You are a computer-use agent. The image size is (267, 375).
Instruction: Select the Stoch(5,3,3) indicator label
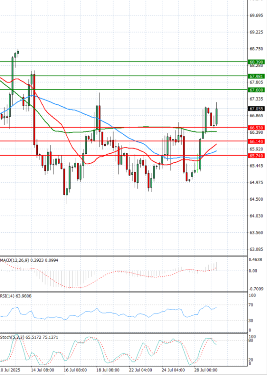click(12, 337)
